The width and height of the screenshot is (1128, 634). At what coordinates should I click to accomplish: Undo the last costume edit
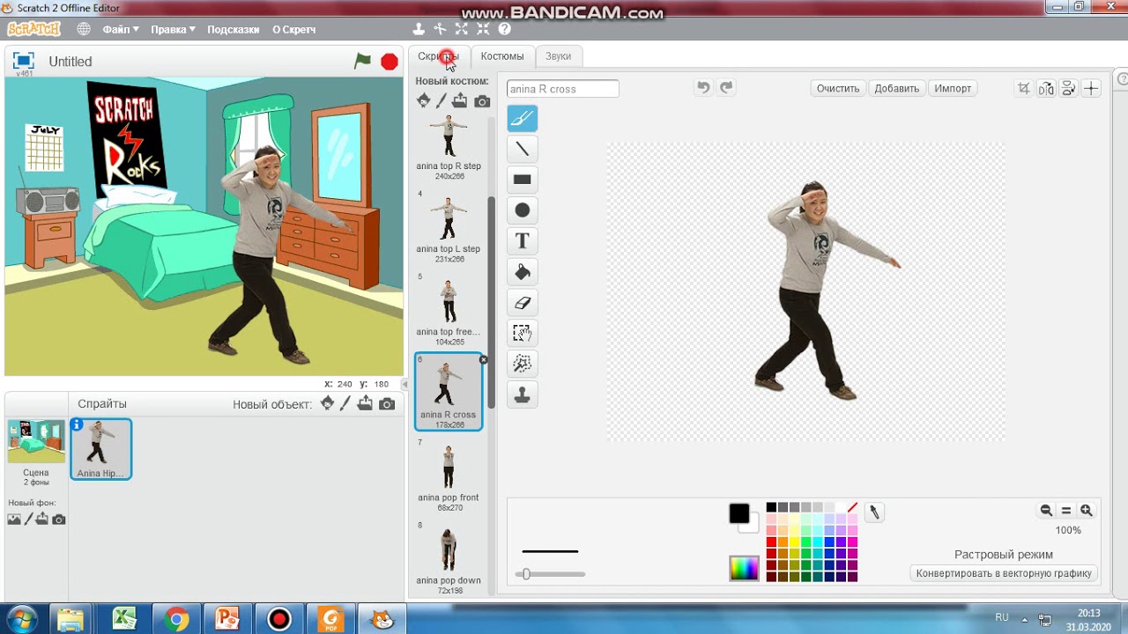tap(703, 87)
